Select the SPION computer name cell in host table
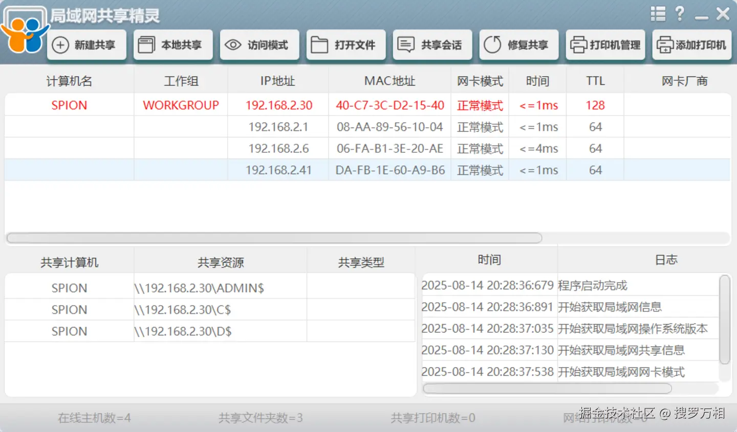737x432 pixels. (69, 105)
